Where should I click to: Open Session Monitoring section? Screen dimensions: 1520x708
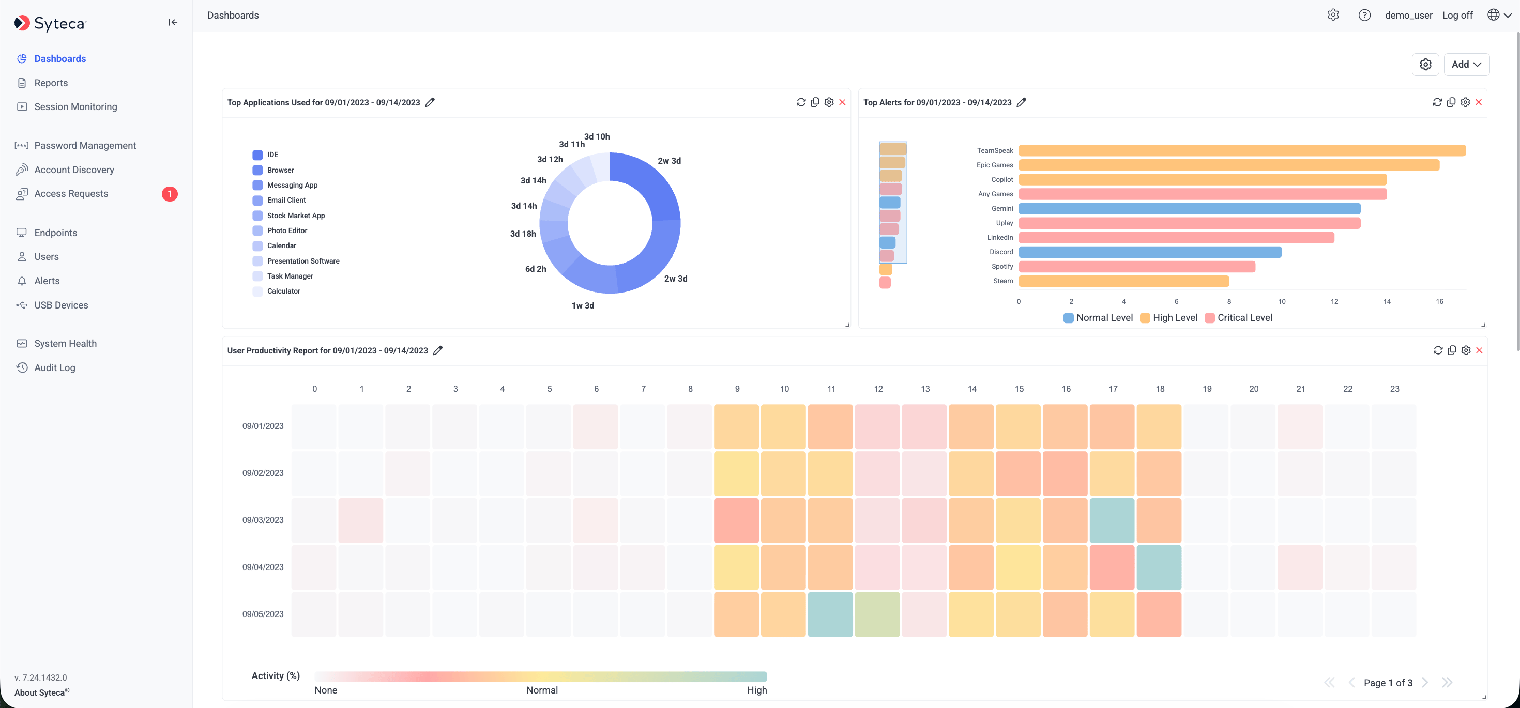(75, 107)
